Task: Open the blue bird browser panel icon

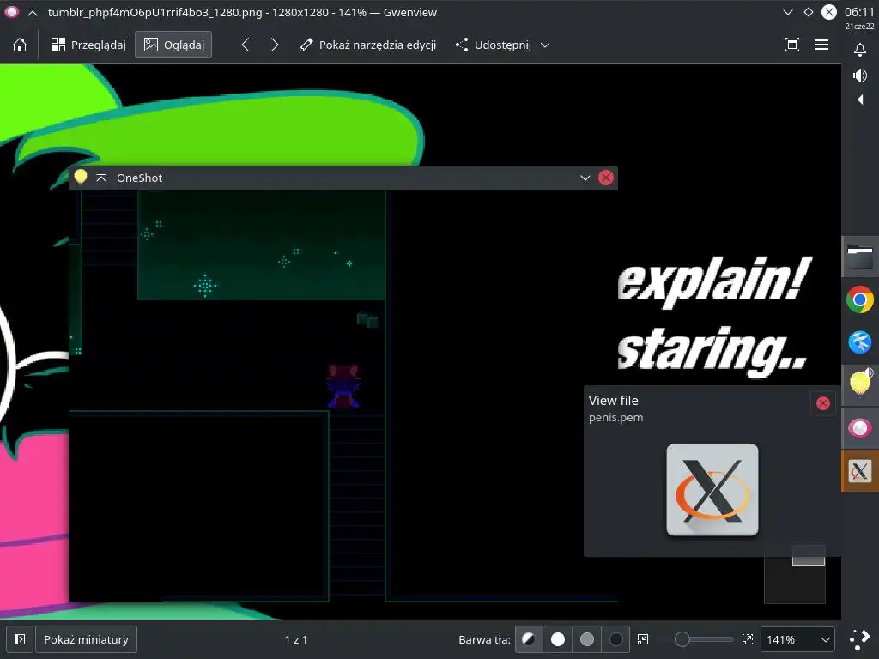Action: [x=860, y=342]
